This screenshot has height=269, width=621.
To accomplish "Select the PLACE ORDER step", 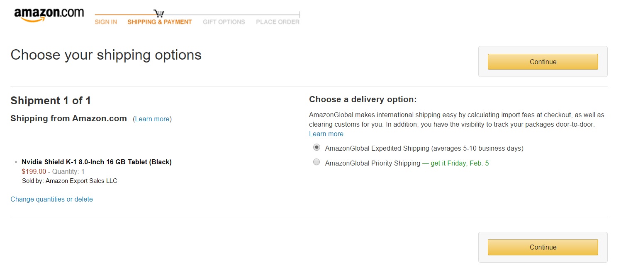I will 278,22.
